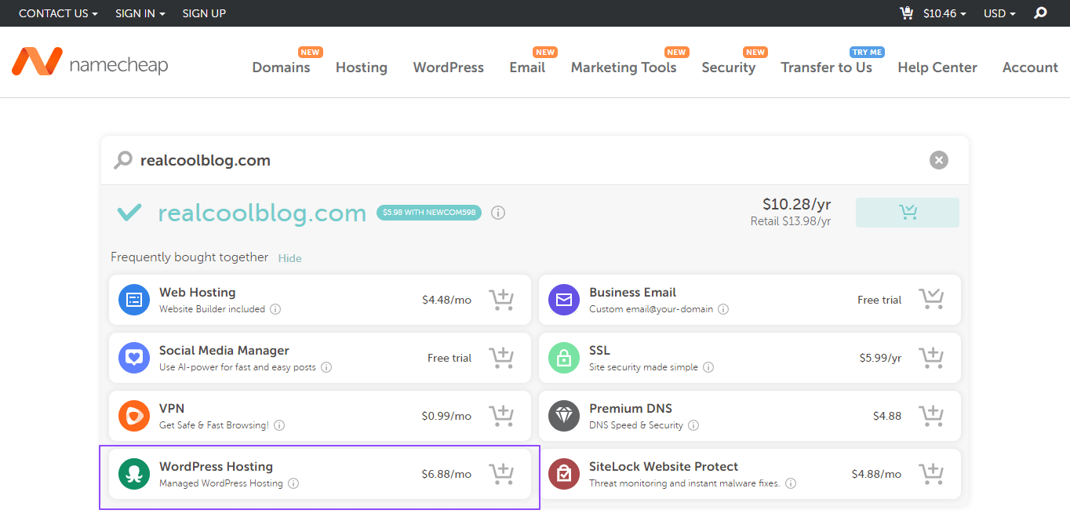
Task: Click the Premium DNS product title
Action: (631, 408)
